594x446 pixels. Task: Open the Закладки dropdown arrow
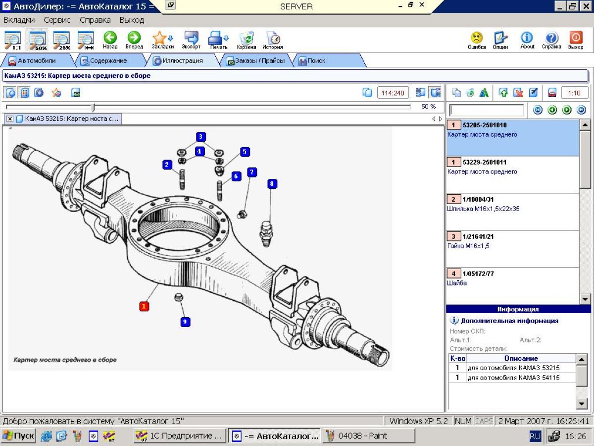[x=171, y=38]
